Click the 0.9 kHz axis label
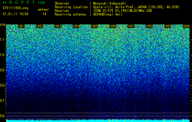 pos(3,70)
